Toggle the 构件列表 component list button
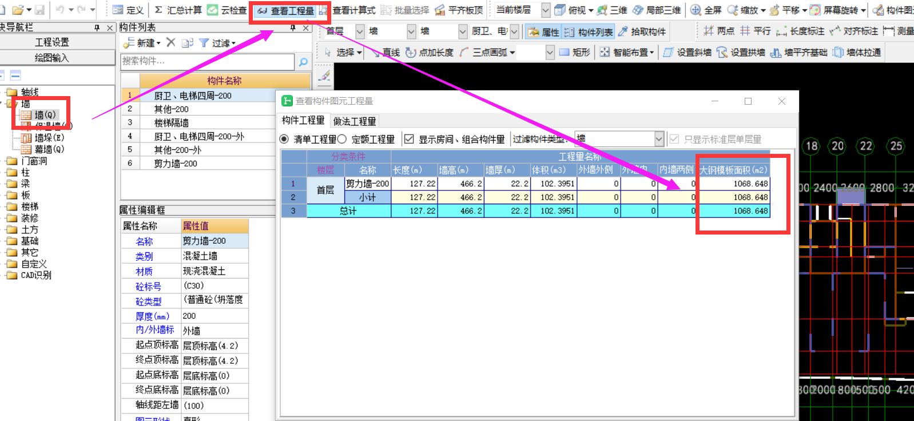The width and height of the screenshot is (914, 421). pos(589,32)
